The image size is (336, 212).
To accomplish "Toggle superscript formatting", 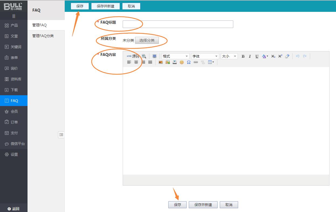I will click(280, 56).
